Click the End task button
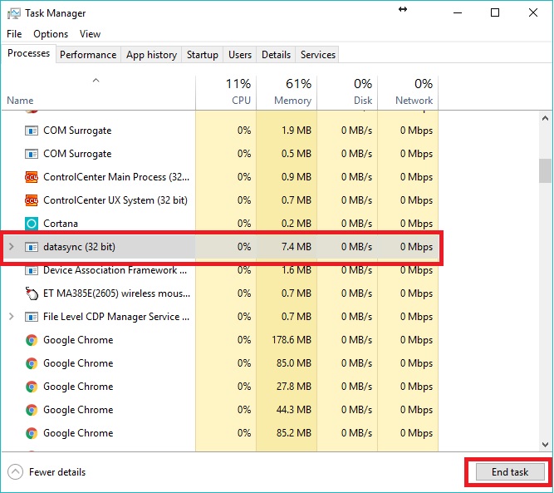The height and width of the screenshot is (493, 554). [x=510, y=471]
